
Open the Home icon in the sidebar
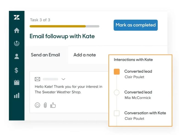[17, 30]
